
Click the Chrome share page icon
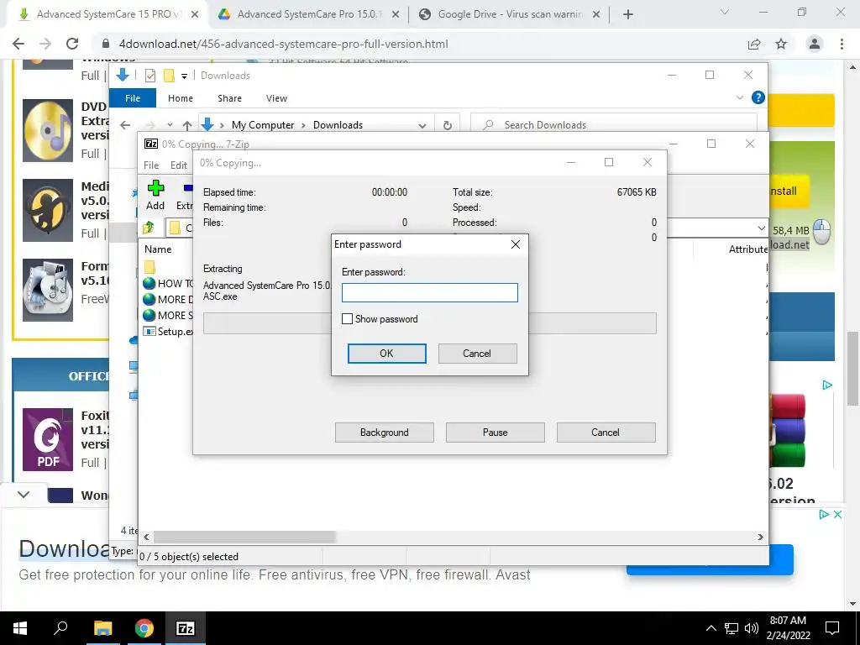point(754,44)
